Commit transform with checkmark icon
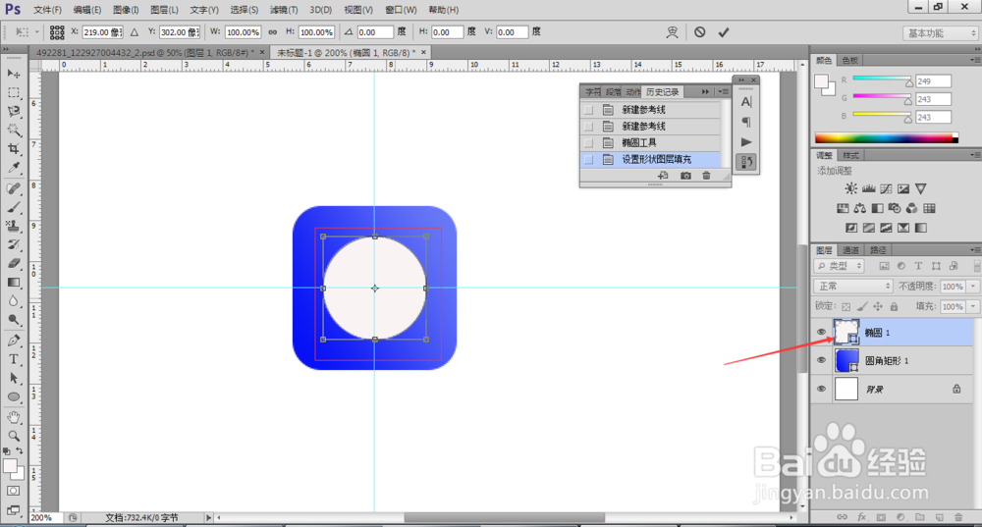This screenshot has width=982, height=527. [724, 32]
